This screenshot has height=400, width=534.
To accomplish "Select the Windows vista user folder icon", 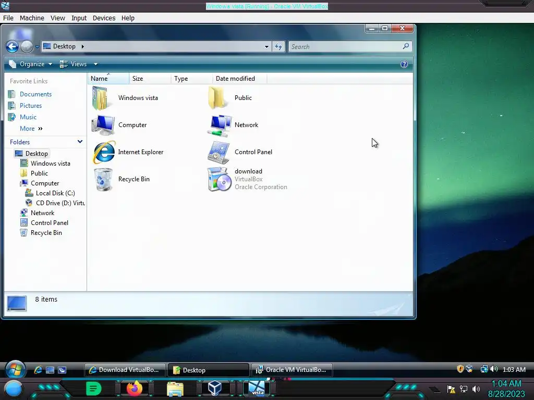I will click(x=101, y=98).
